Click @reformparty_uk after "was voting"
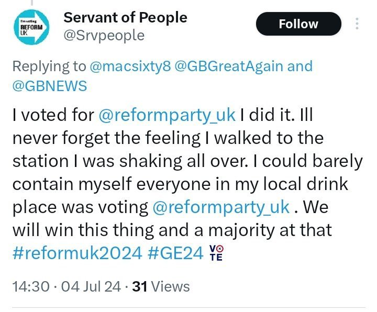Image resolution: width=377 pixels, height=312 pixels. pos(221,207)
